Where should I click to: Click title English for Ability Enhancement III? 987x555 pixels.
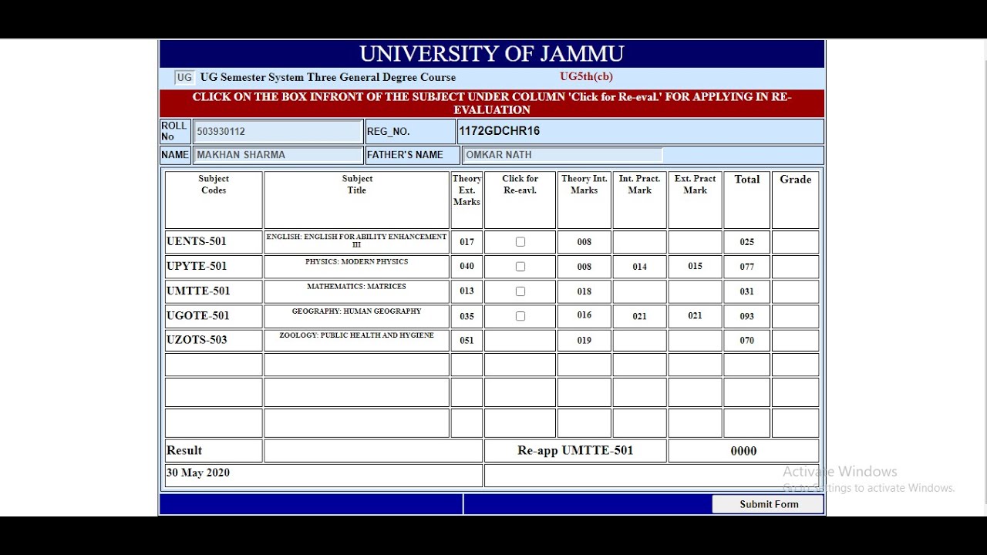pyautogui.click(x=356, y=240)
